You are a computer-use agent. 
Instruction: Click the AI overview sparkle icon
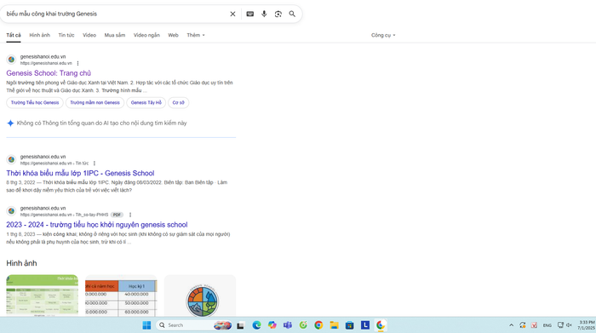tap(10, 123)
